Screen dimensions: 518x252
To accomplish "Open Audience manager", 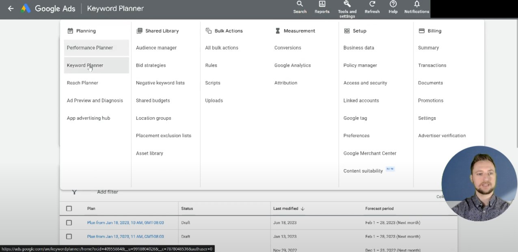I will coord(156,48).
